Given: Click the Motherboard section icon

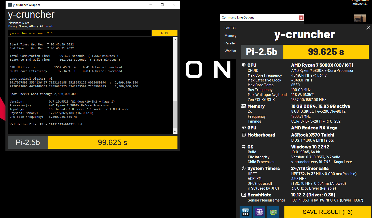Looking at the screenshot, I should coord(244,135).
